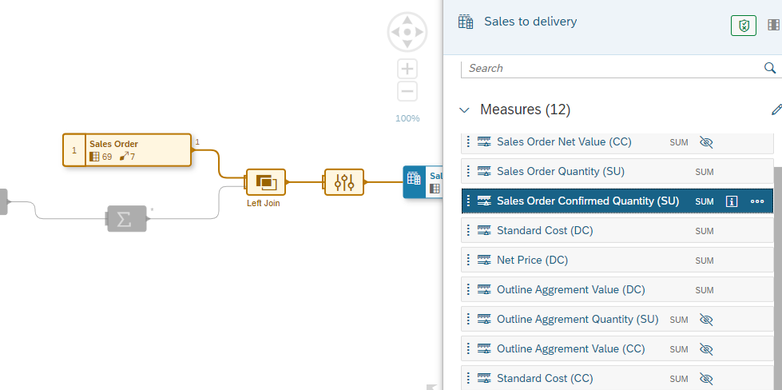Select the Net Price (DC) measure
Image resolution: width=782 pixels, height=390 pixels.
coord(533,261)
